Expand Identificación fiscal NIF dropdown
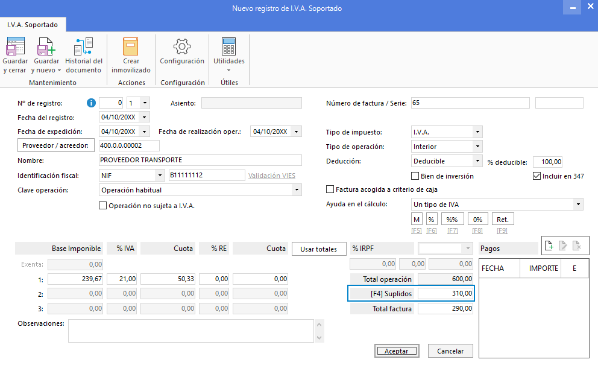The width and height of the screenshot is (598, 368). pos(160,176)
